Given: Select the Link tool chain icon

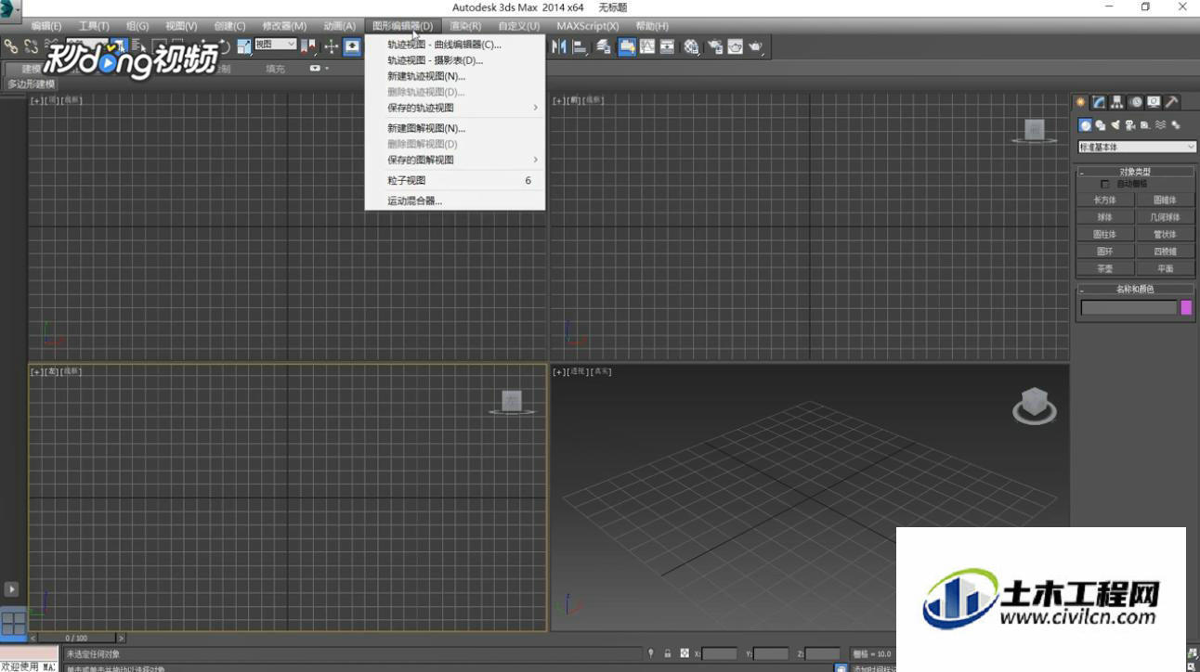Looking at the screenshot, I should [11, 45].
